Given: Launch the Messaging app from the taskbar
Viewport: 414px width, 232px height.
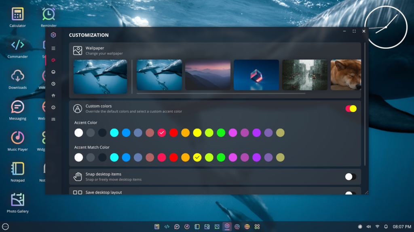Looking at the screenshot, I should (x=177, y=226).
